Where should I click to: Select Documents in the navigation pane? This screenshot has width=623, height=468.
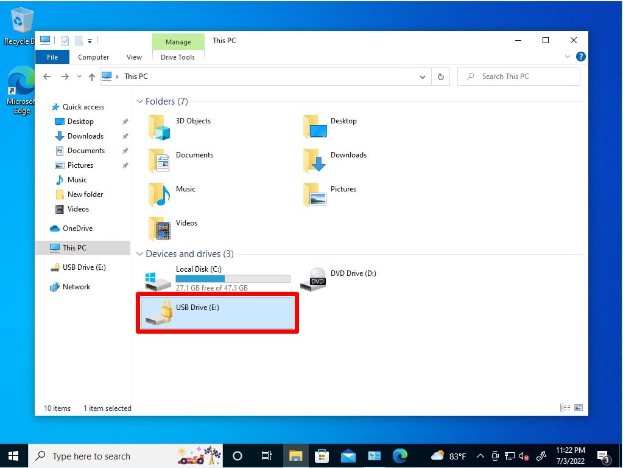click(x=86, y=151)
